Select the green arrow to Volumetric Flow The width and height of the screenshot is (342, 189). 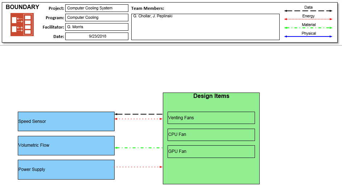[x=139, y=148]
